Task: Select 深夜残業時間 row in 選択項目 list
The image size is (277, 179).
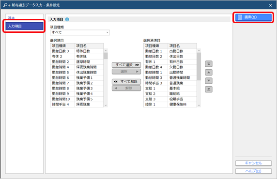Action: coord(77,67)
